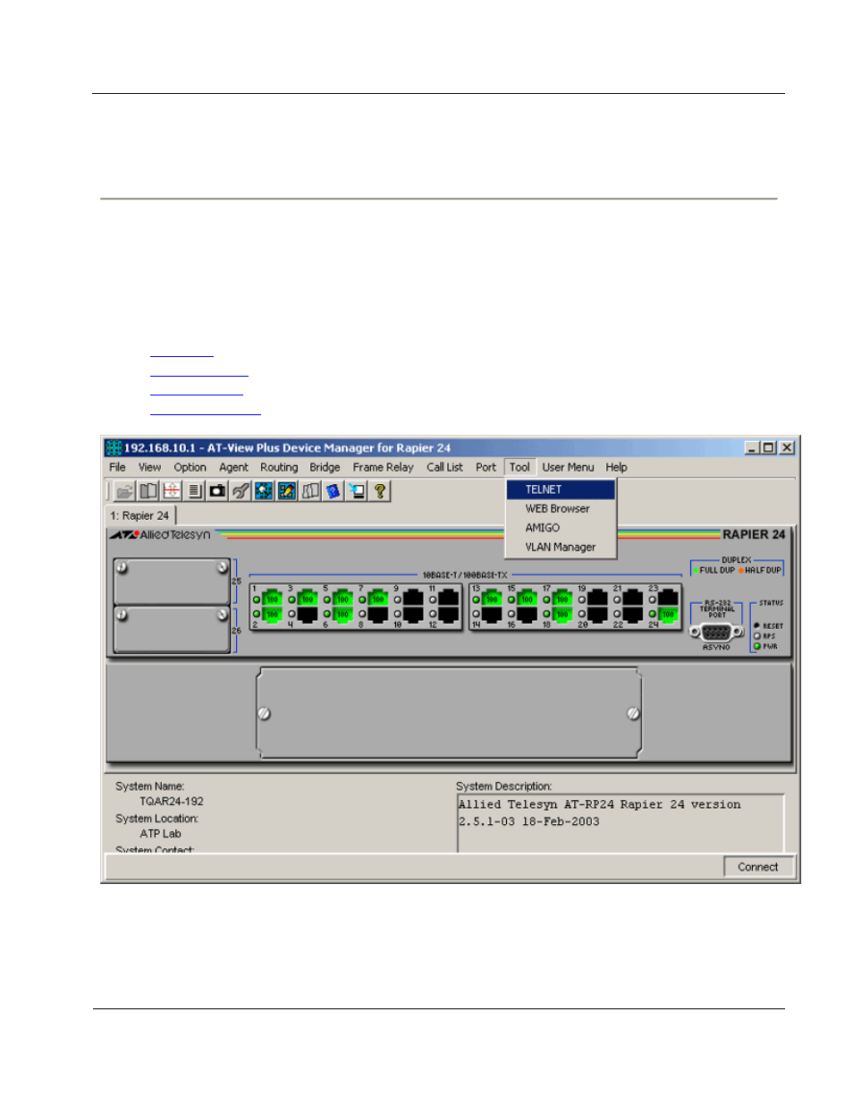Select port 20 on the switch panel

597,614
